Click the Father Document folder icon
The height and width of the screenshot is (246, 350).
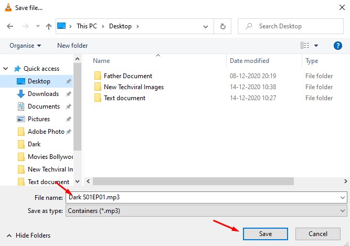[x=98, y=76]
